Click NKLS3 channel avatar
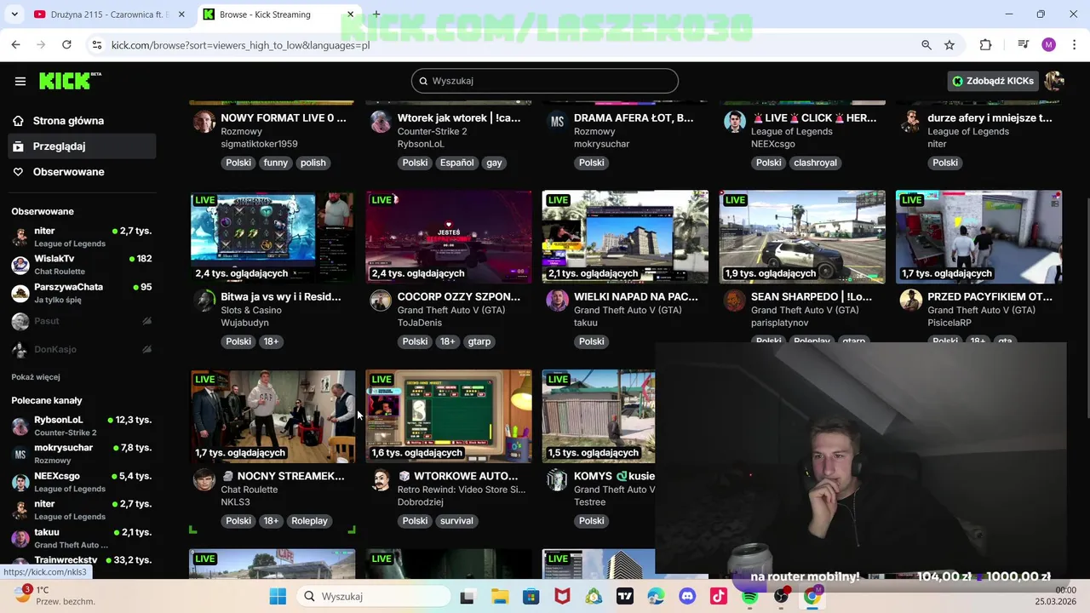 coord(204,480)
